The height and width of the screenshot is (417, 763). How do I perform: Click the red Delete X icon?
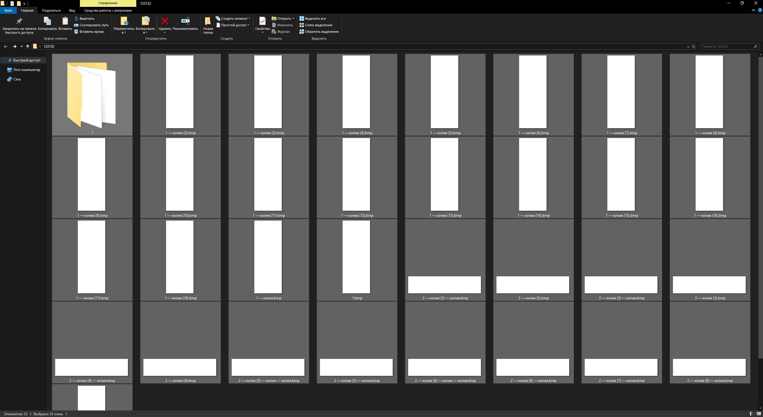pos(165,21)
